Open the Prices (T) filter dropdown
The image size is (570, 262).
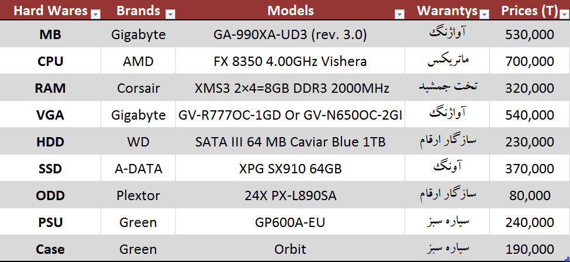point(564,13)
